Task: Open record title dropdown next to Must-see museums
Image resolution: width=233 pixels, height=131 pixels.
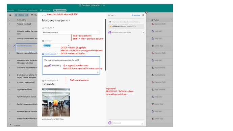Action: (69, 21)
